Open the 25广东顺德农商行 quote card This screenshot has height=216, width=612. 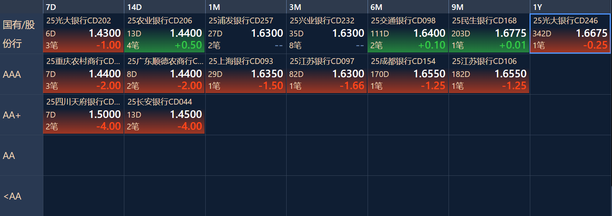pyautogui.click(x=165, y=74)
